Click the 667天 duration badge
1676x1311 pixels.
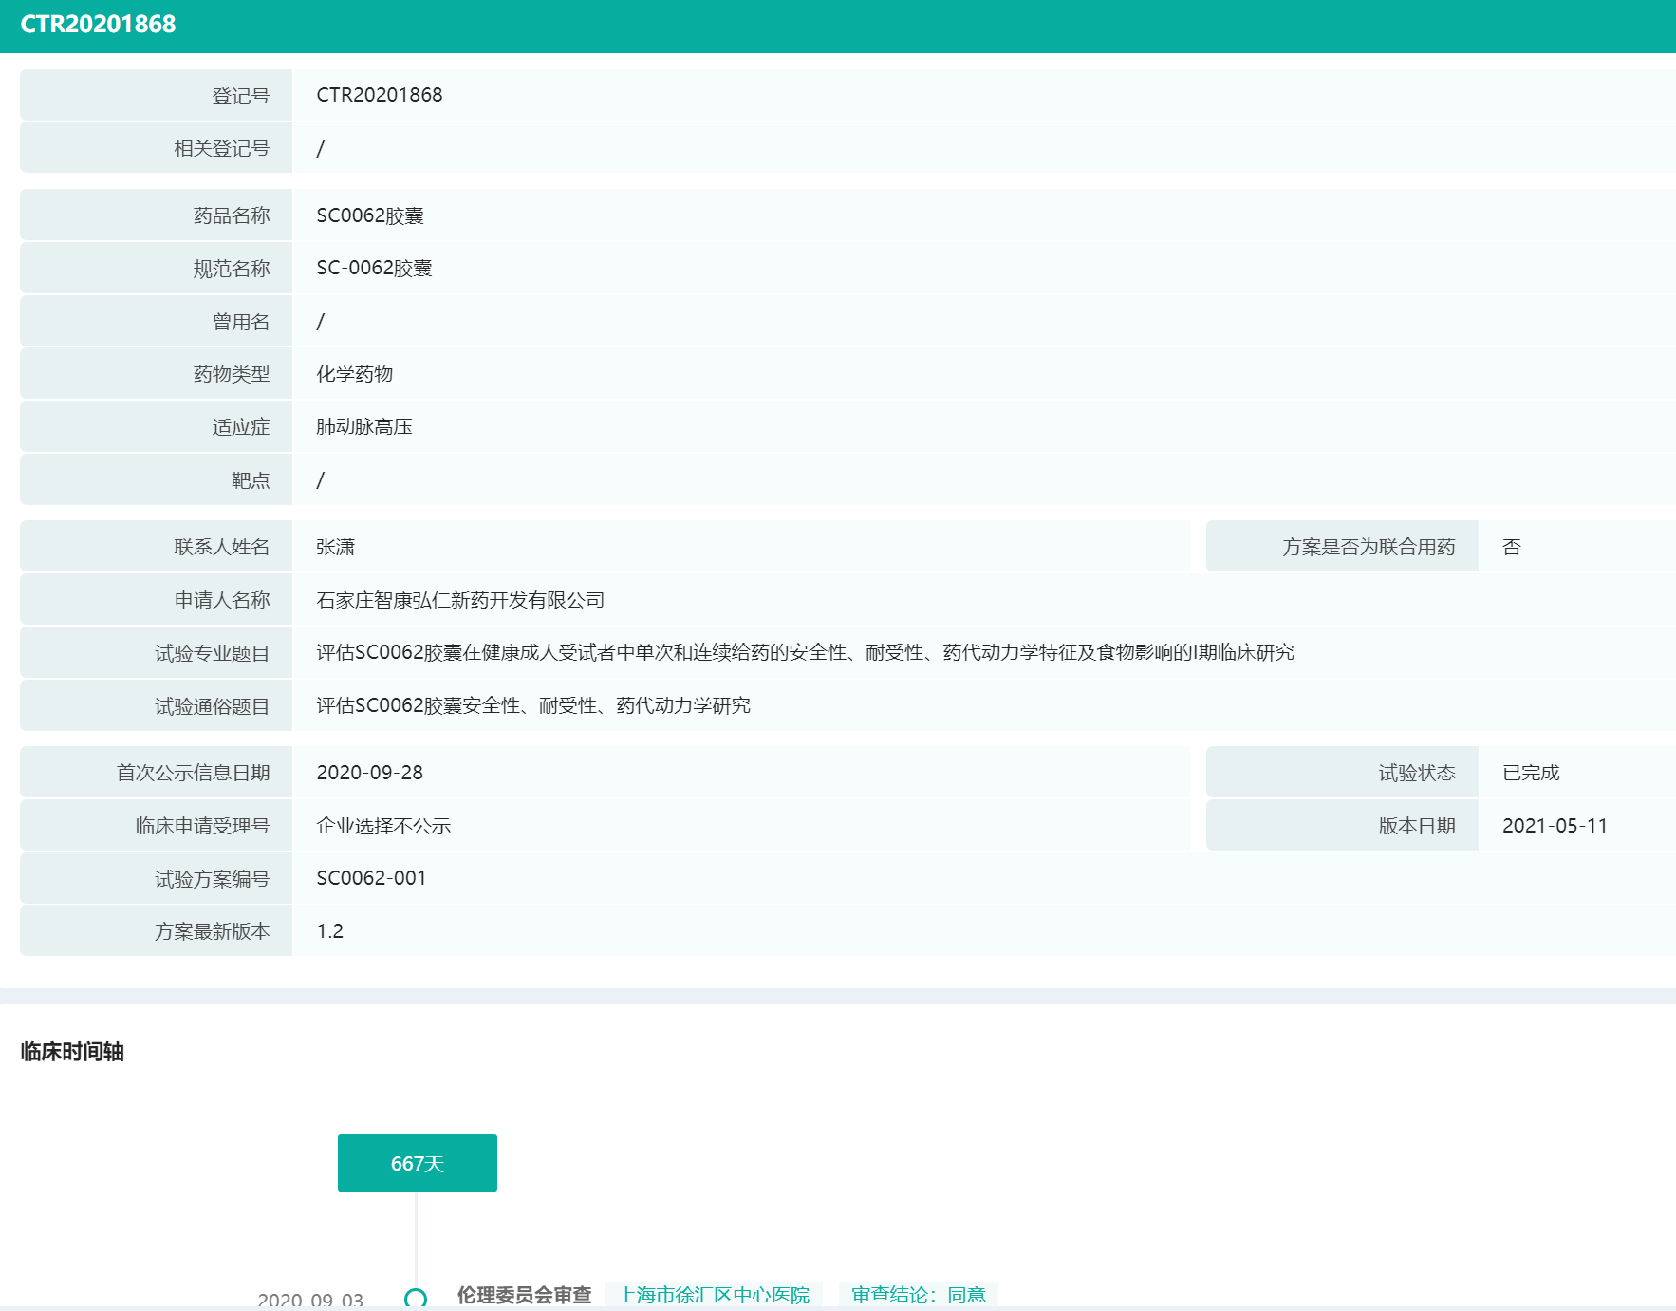click(x=417, y=1163)
